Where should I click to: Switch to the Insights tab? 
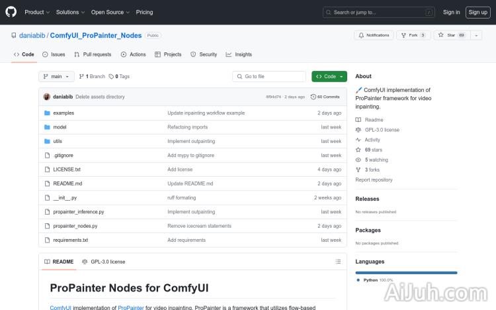pyautogui.click(x=239, y=54)
